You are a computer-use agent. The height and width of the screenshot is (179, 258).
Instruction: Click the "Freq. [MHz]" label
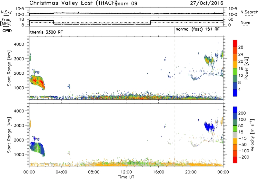(6, 22)
